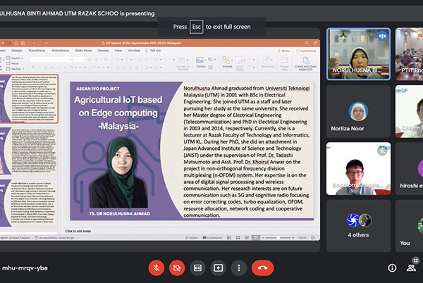The width and height of the screenshot is (423, 283).
Task: Expand the Section dropdown in ribbon
Action: [x=16, y=69]
